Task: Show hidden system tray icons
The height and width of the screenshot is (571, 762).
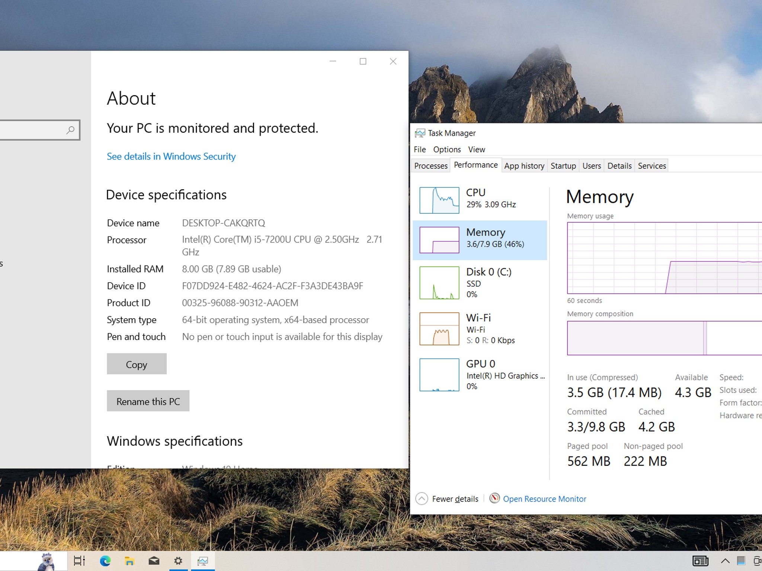Action: pyautogui.click(x=725, y=561)
